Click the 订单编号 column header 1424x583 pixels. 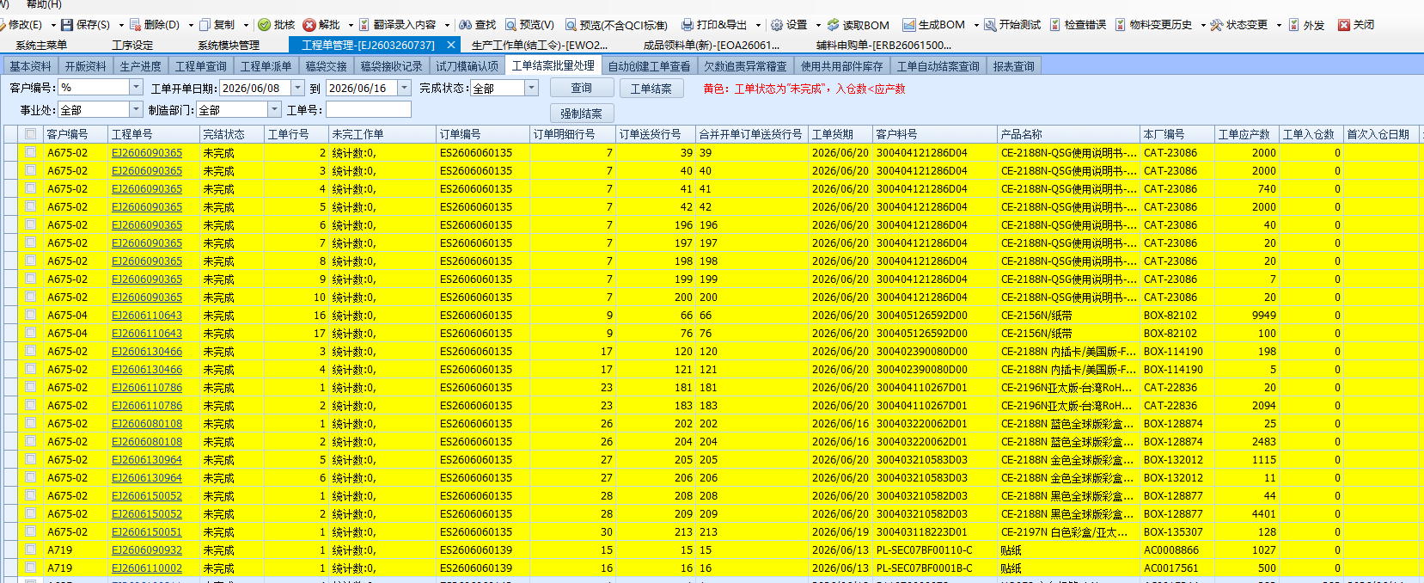[483, 134]
